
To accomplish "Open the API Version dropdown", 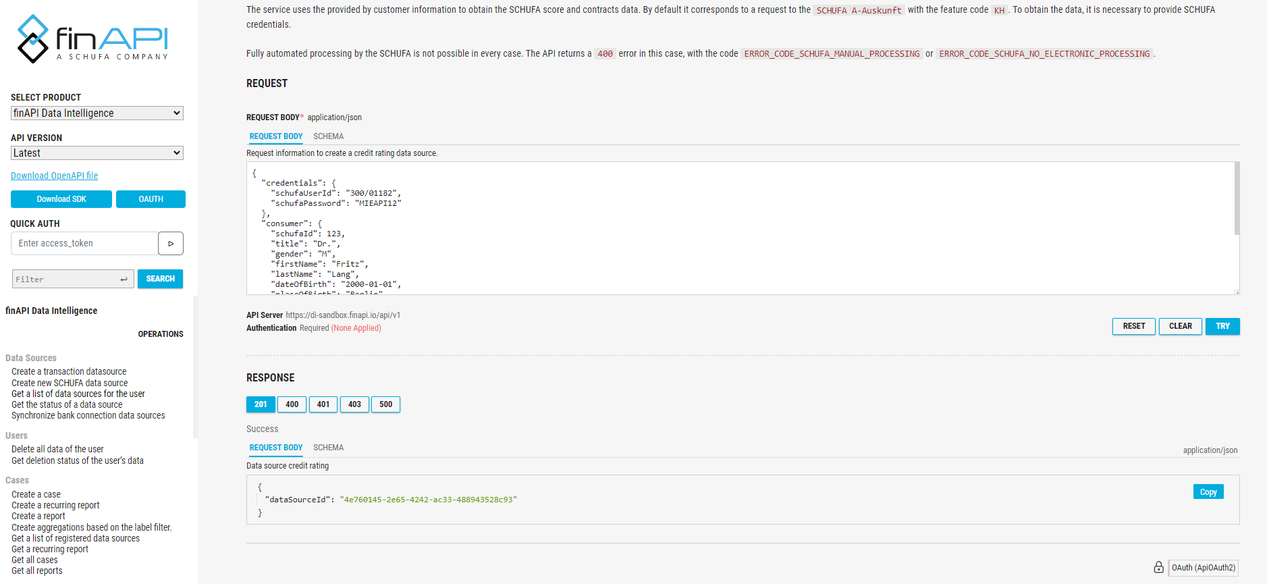I will click(97, 153).
